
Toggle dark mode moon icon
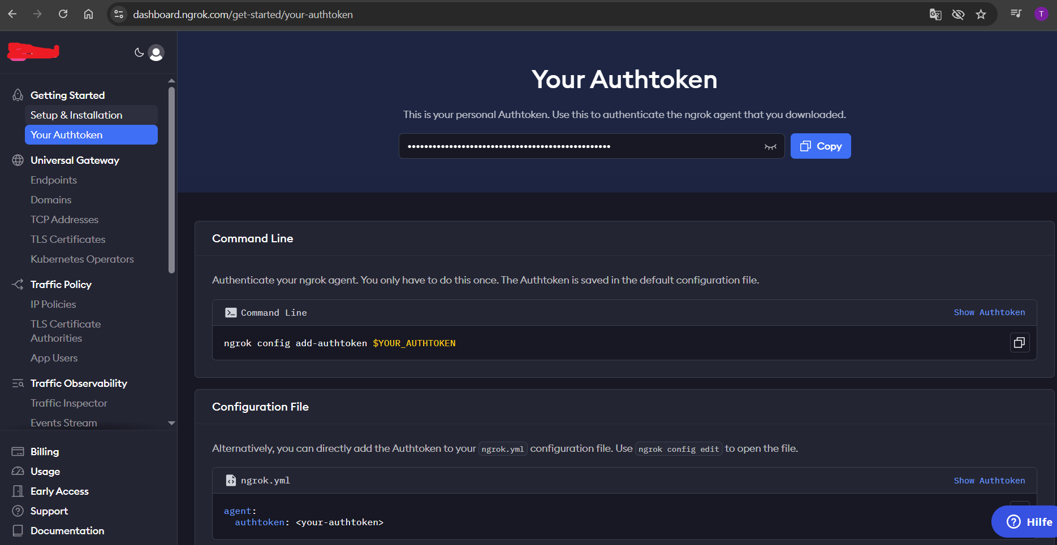click(x=139, y=53)
